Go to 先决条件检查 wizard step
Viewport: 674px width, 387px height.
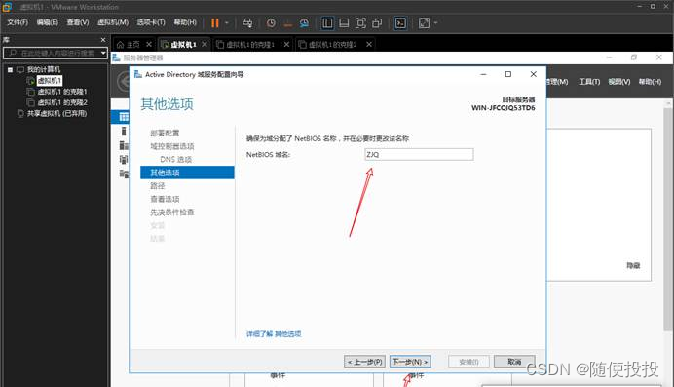click(172, 213)
